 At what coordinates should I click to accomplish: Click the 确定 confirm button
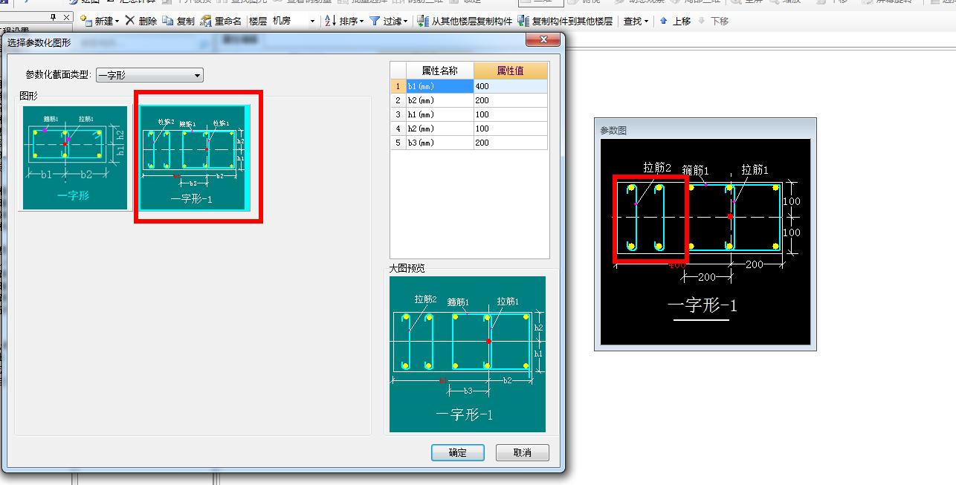(458, 452)
